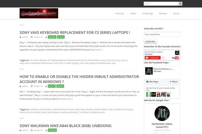Click last friend avatar in Facebook widget

click(x=168, y=94)
